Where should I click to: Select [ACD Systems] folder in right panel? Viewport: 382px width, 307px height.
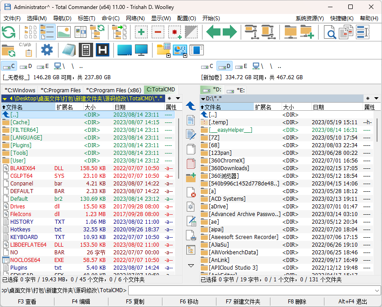287,199
